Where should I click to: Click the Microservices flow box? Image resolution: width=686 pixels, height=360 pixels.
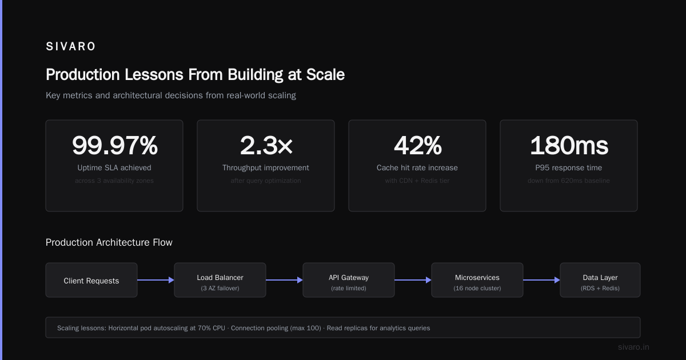(477, 280)
